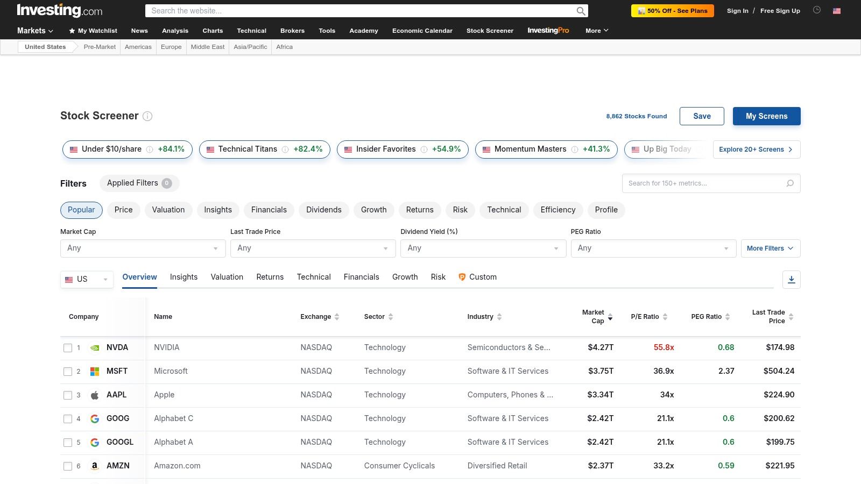The image size is (861, 484).
Task: Open the Stock Screener info icon
Action: [x=147, y=116]
